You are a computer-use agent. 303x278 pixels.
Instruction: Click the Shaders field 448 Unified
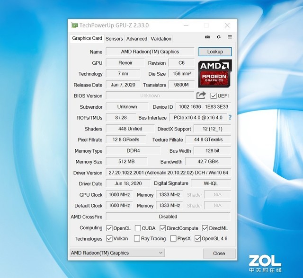130,129
